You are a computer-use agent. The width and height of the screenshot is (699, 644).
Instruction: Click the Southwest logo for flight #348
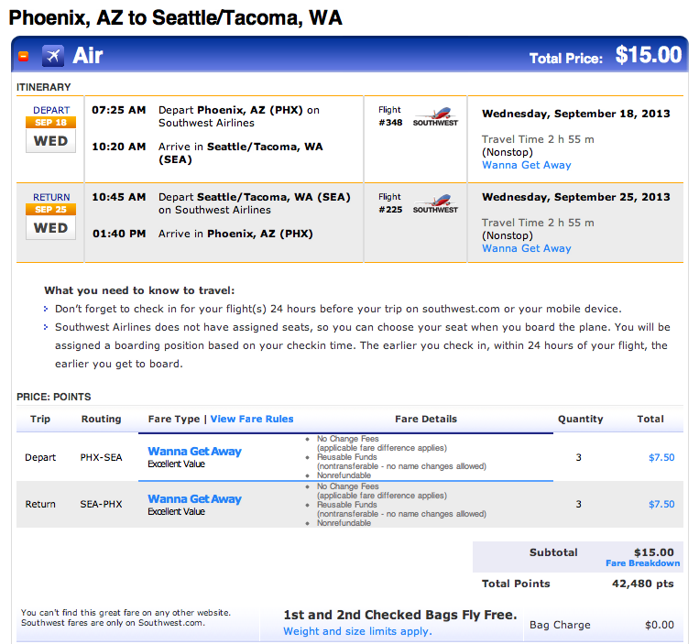[x=435, y=116]
